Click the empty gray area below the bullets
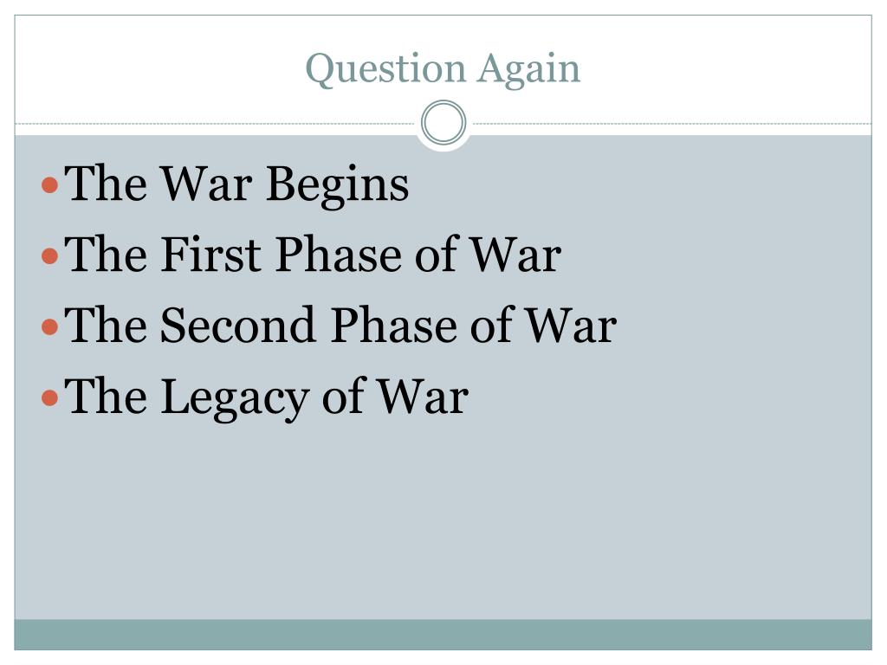887x665 pixels. coord(443,520)
